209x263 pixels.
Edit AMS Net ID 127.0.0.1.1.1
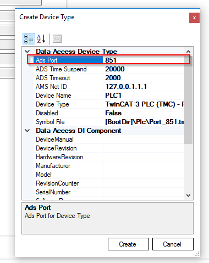[144, 87]
